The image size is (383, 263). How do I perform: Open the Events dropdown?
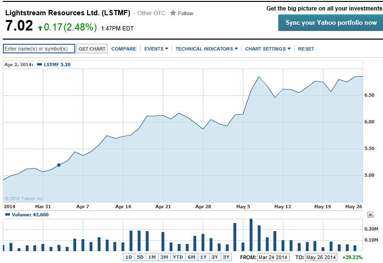[156, 49]
